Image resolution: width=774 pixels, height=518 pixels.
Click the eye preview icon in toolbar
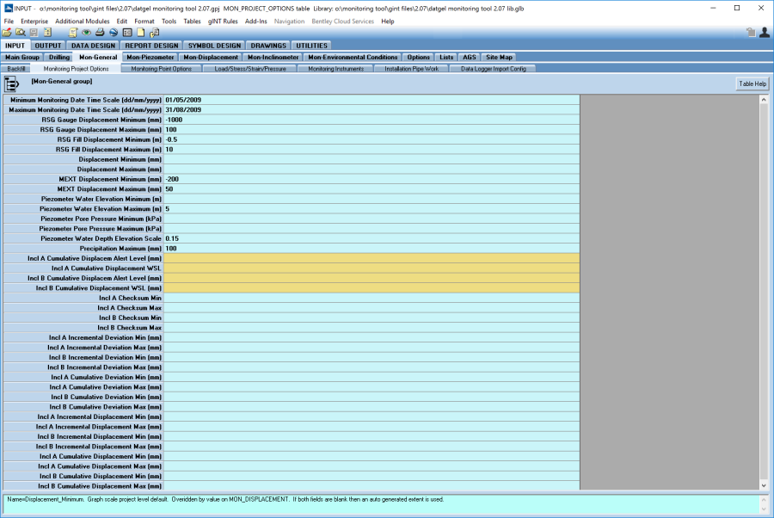(86, 33)
